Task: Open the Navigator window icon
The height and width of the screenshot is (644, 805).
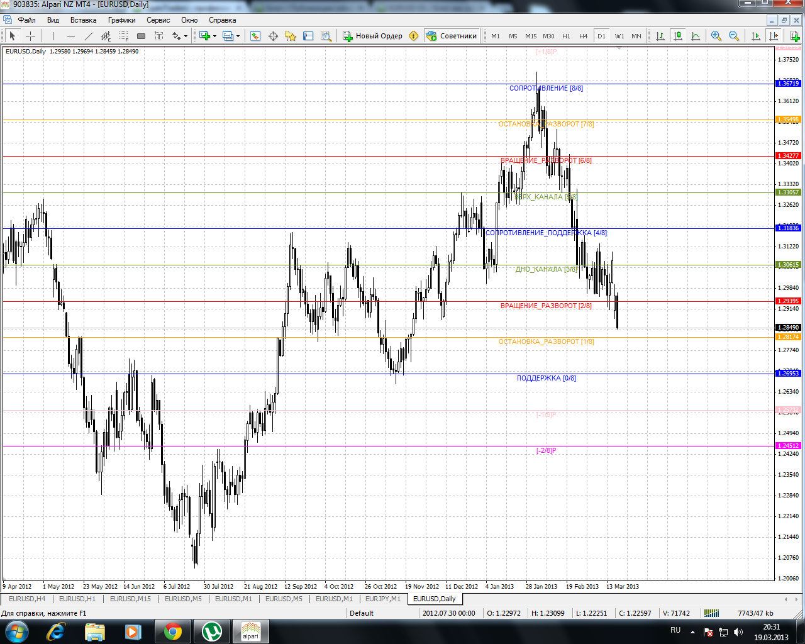Action: point(291,36)
